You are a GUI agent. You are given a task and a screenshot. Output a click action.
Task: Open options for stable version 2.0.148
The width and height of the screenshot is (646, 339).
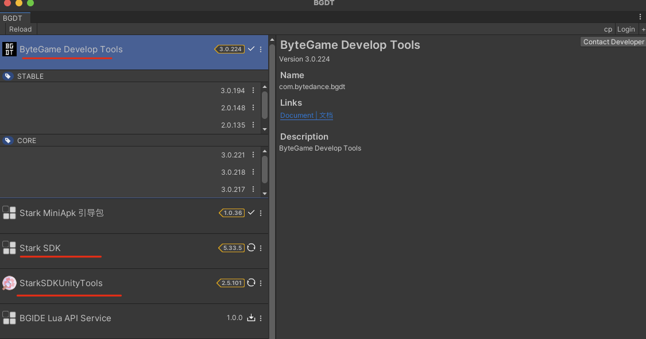(x=253, y=107)
